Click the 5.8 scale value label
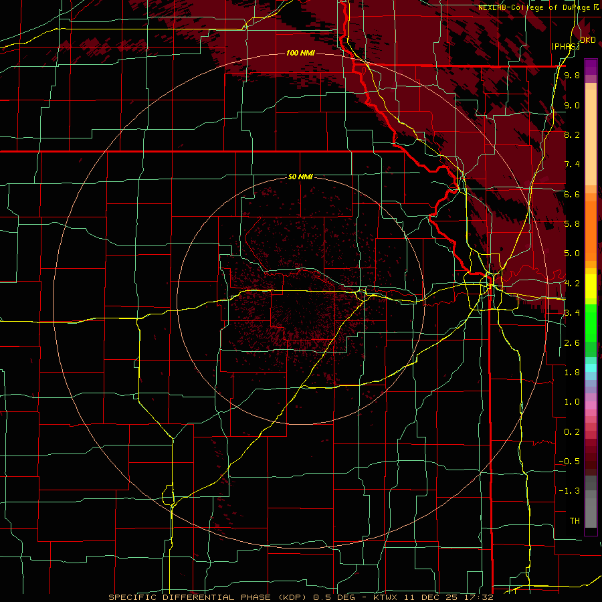 click(x=572, y=224)
